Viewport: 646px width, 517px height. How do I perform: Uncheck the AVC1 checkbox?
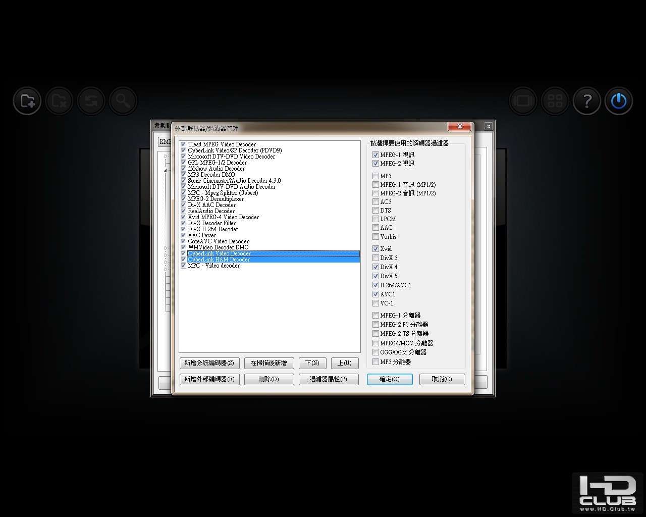375,294
